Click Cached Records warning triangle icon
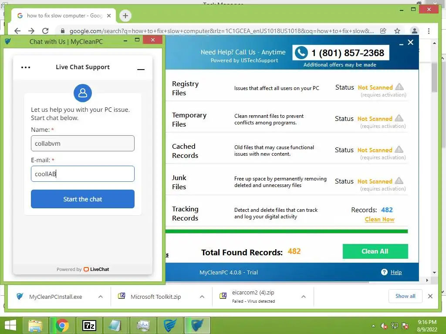 click(x=399, y=149)
